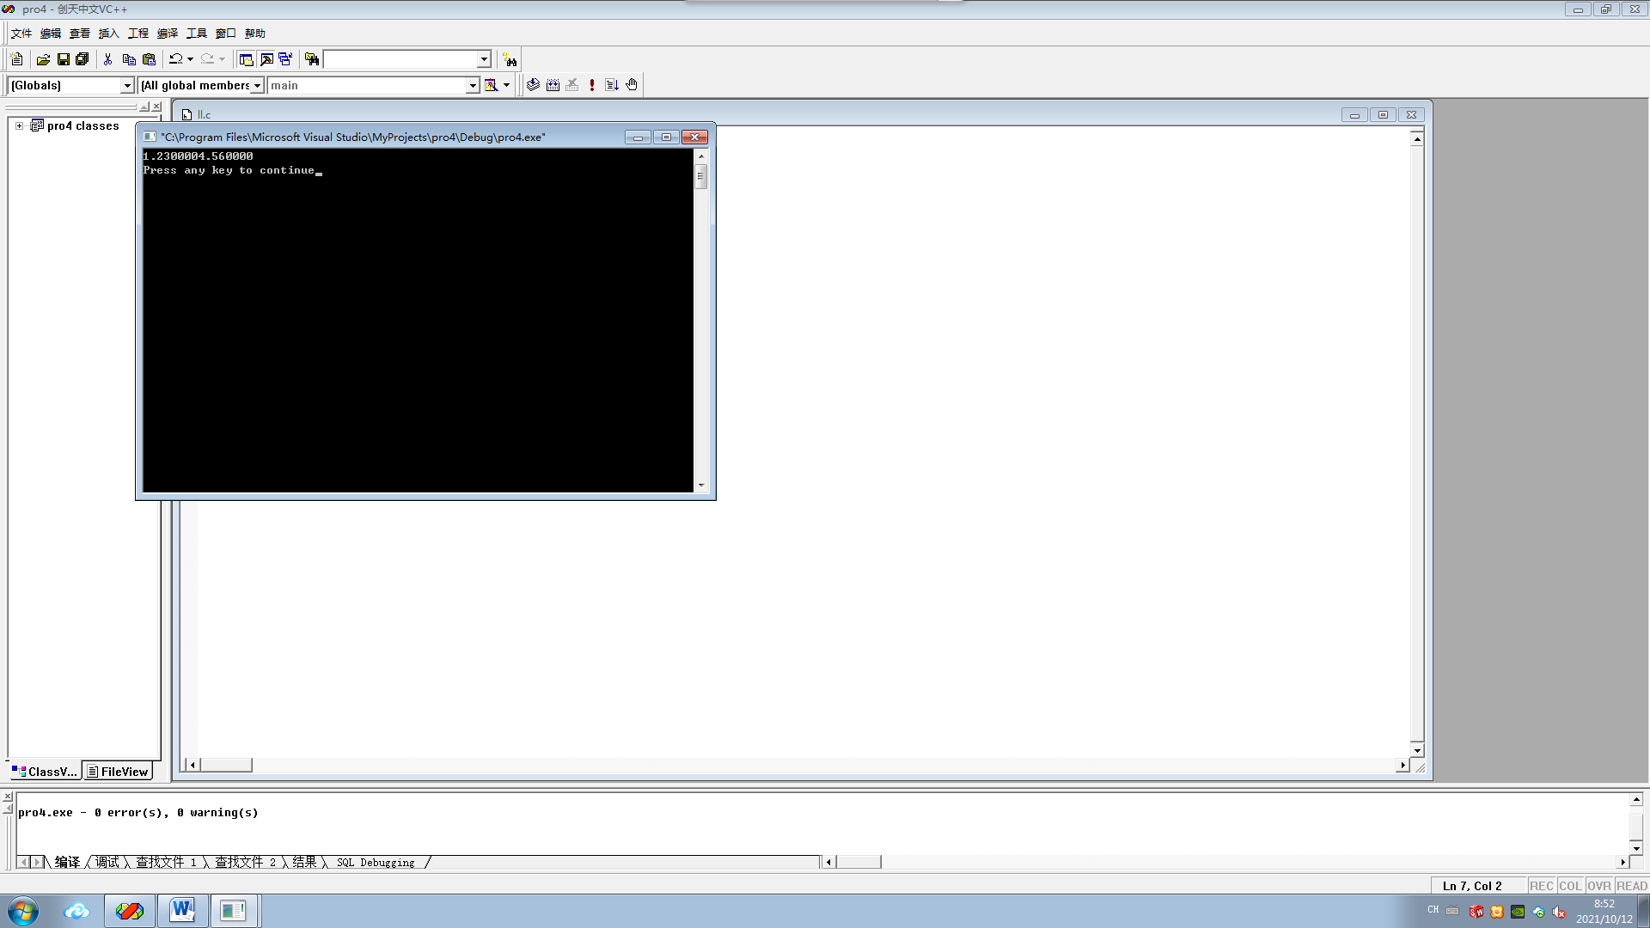Expand the pro4 classes tree node
This screenshot has height=928, width=1650.
click(19, 125)
